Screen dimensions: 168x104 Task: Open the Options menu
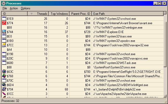pyautogui.click(x=25, y=8)
